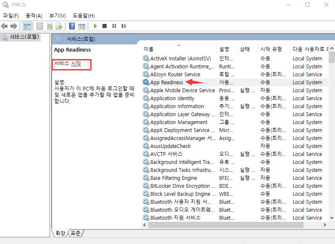The image size is (335, 244).
Task: Open the 파일(F) menu
Action: (11, 16)
